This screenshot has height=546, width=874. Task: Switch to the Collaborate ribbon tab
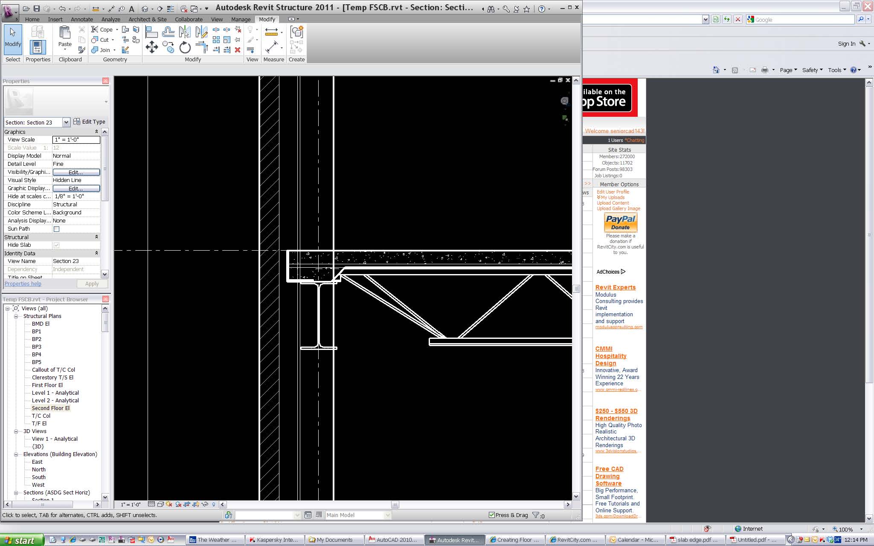click(189, 19)
